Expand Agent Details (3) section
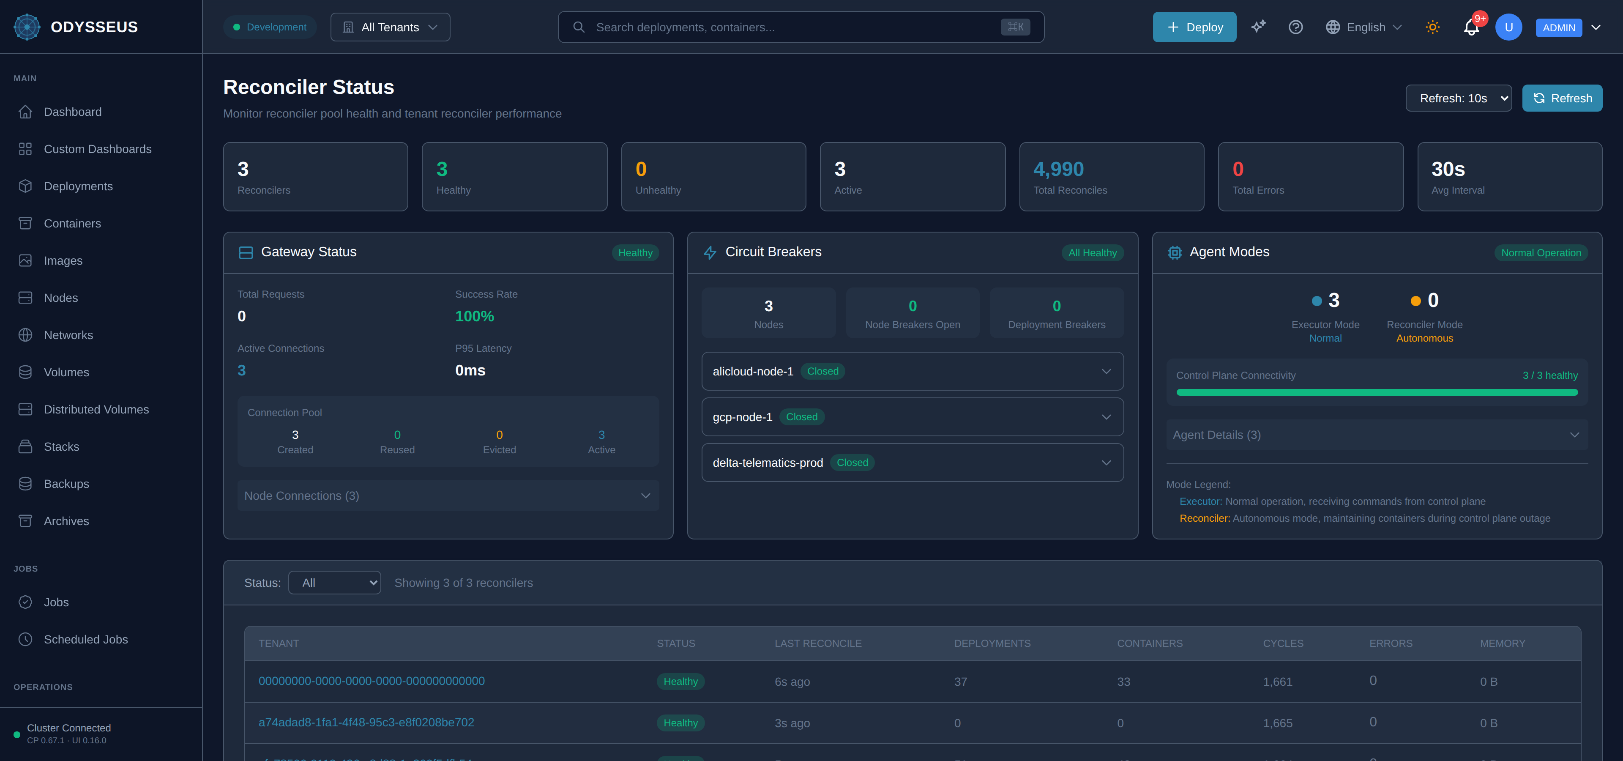 pos(1377,435)
